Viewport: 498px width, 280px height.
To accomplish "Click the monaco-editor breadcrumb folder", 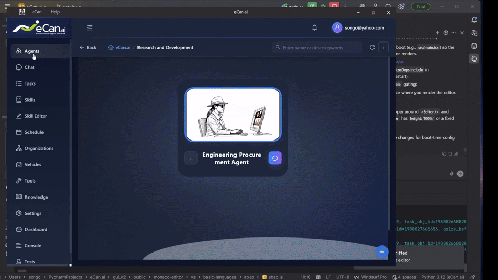I will [x=168, y=277].
